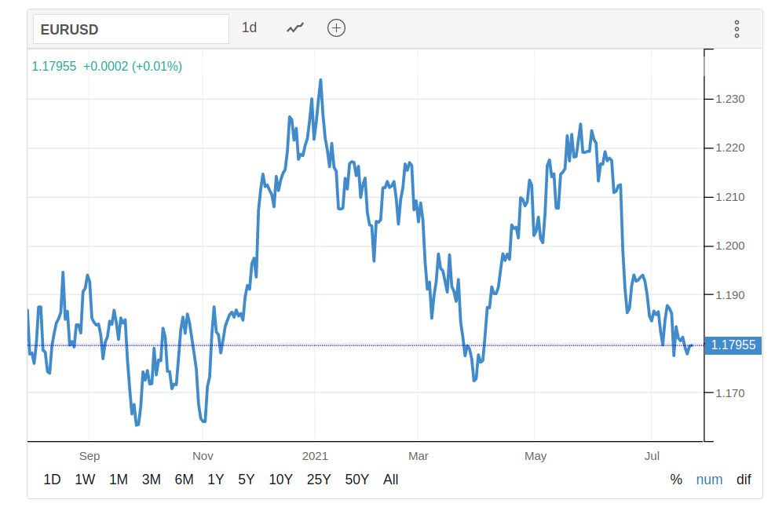Select the 1D time range
This screenshot has width=775, height=518.
click(x=52, y=480)
